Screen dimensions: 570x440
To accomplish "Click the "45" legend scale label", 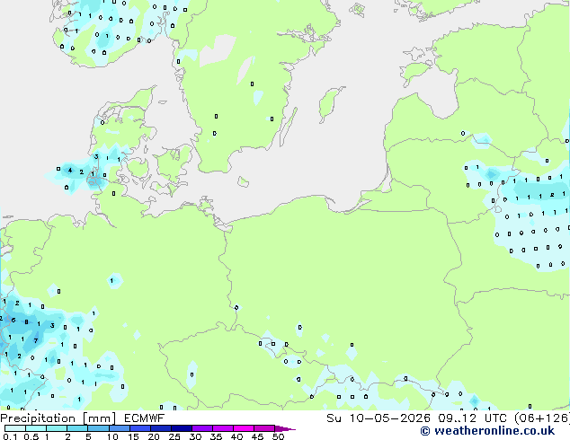I will click(x=257, y=436).
